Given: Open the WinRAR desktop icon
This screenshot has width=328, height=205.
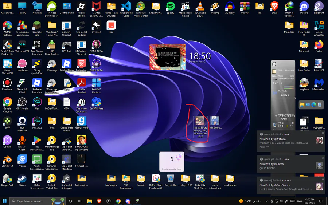Looking at the screenshot, I should 245,8.
